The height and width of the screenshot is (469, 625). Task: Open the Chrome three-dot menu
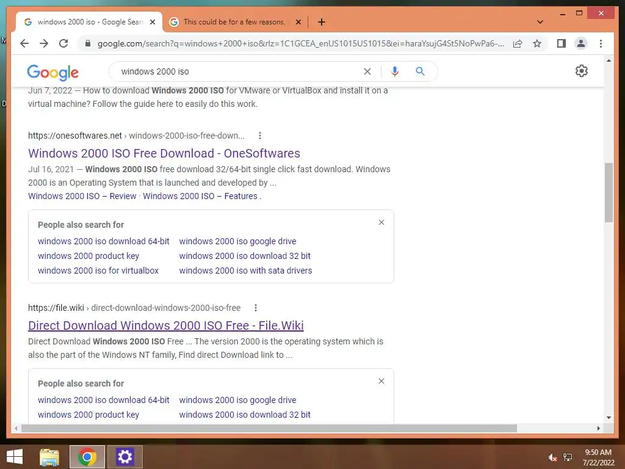(x=601, y=43)
